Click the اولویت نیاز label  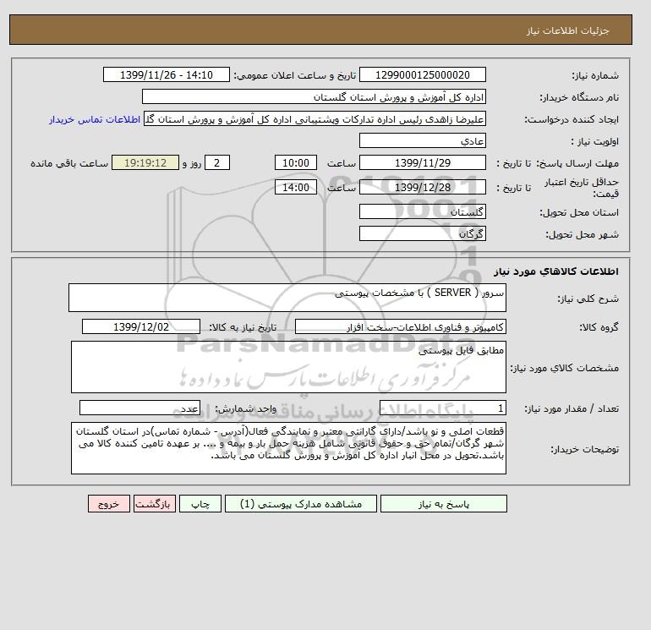(595, 141)
